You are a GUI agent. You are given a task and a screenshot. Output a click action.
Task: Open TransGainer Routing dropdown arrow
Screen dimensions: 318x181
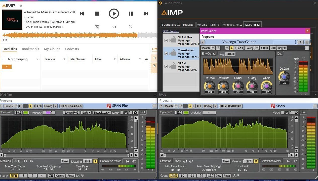[x=257, y=48]
